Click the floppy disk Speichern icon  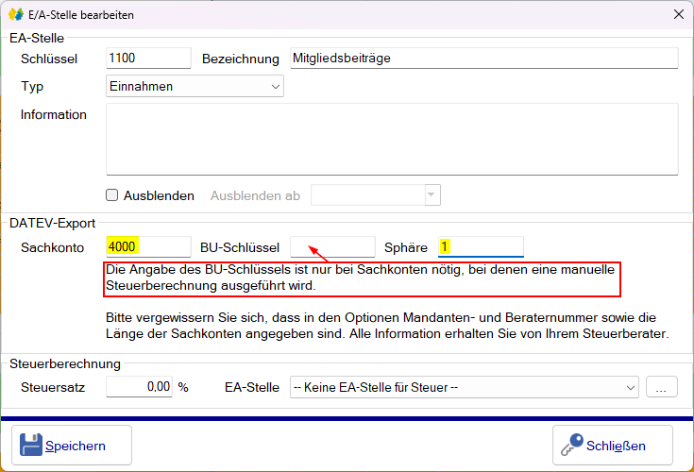click(31, 445)
